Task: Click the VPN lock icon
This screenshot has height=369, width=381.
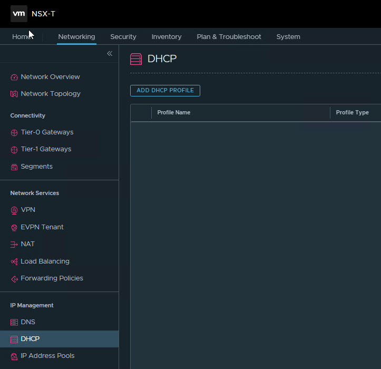Action: tap(14, 210)
